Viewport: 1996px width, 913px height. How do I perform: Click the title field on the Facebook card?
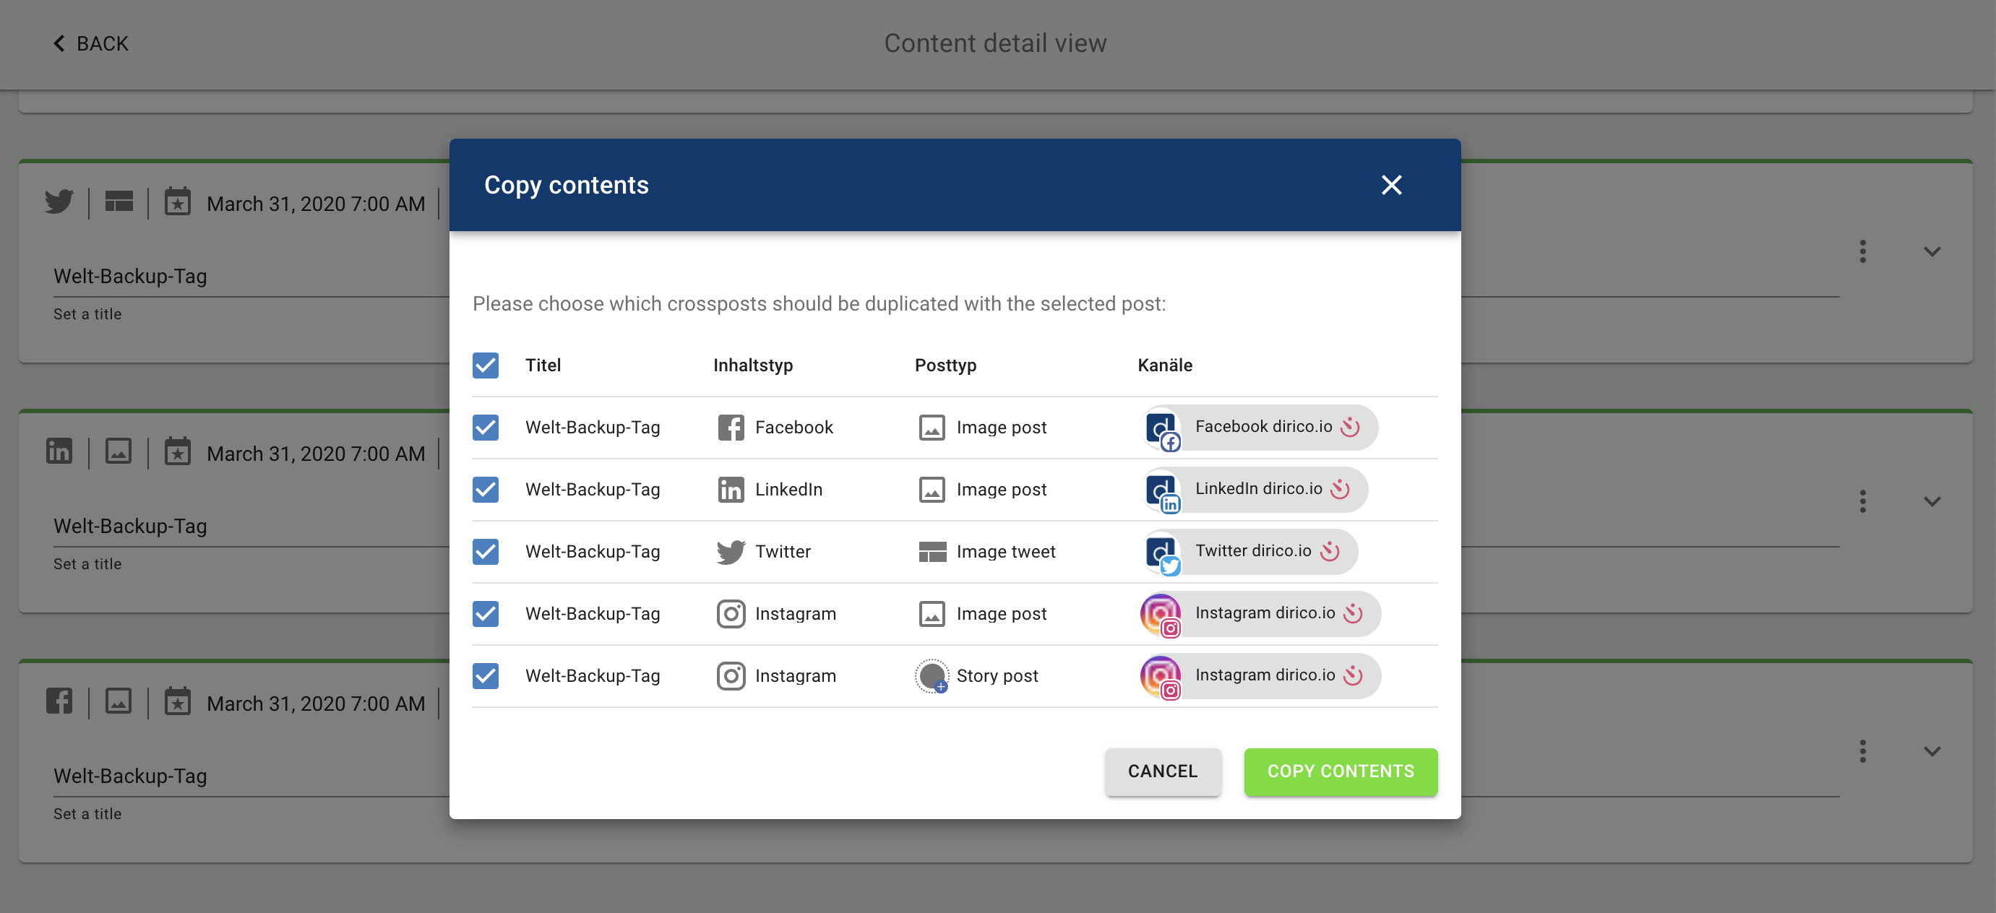tap(946, 776)
